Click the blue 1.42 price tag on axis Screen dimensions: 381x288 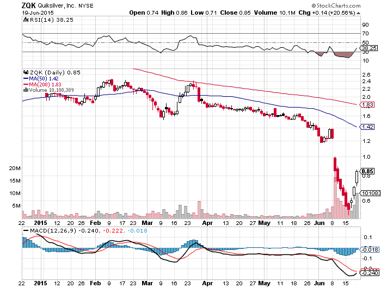[367, 127]
